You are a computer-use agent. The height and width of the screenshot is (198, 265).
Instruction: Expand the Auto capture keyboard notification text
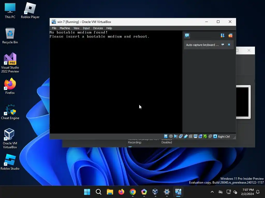(202, 45)
